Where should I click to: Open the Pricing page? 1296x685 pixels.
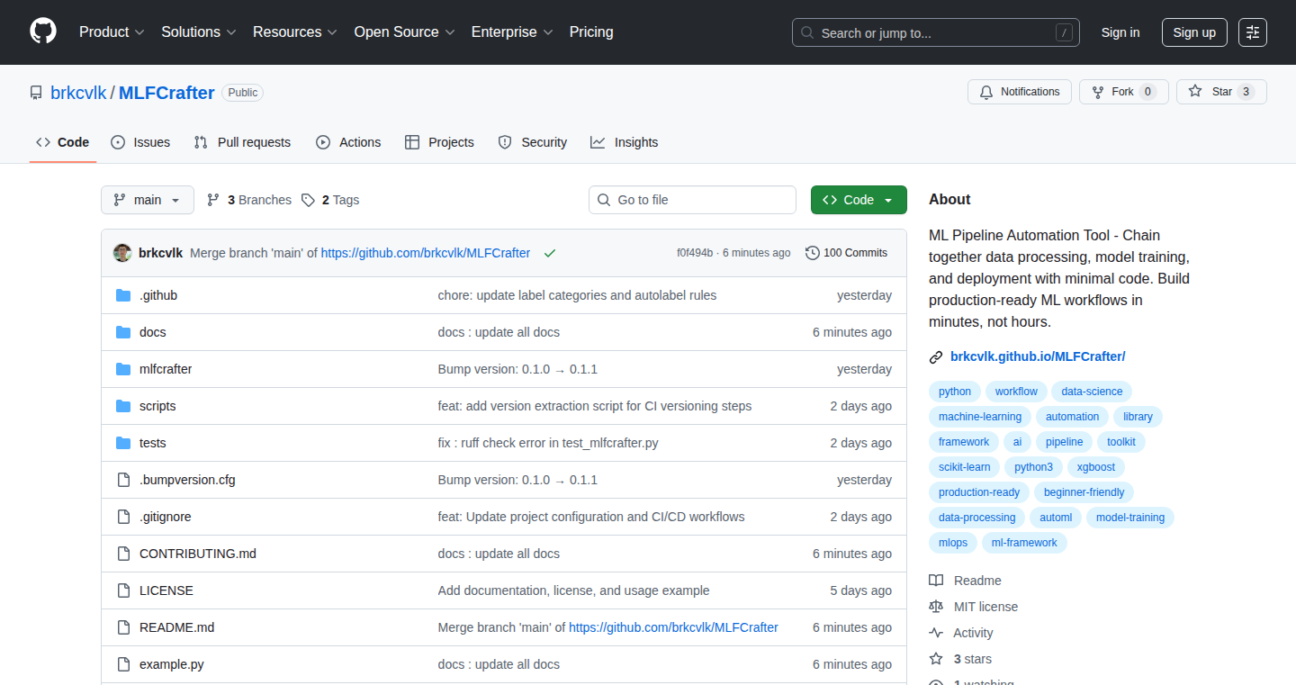[x=591, y=32]
